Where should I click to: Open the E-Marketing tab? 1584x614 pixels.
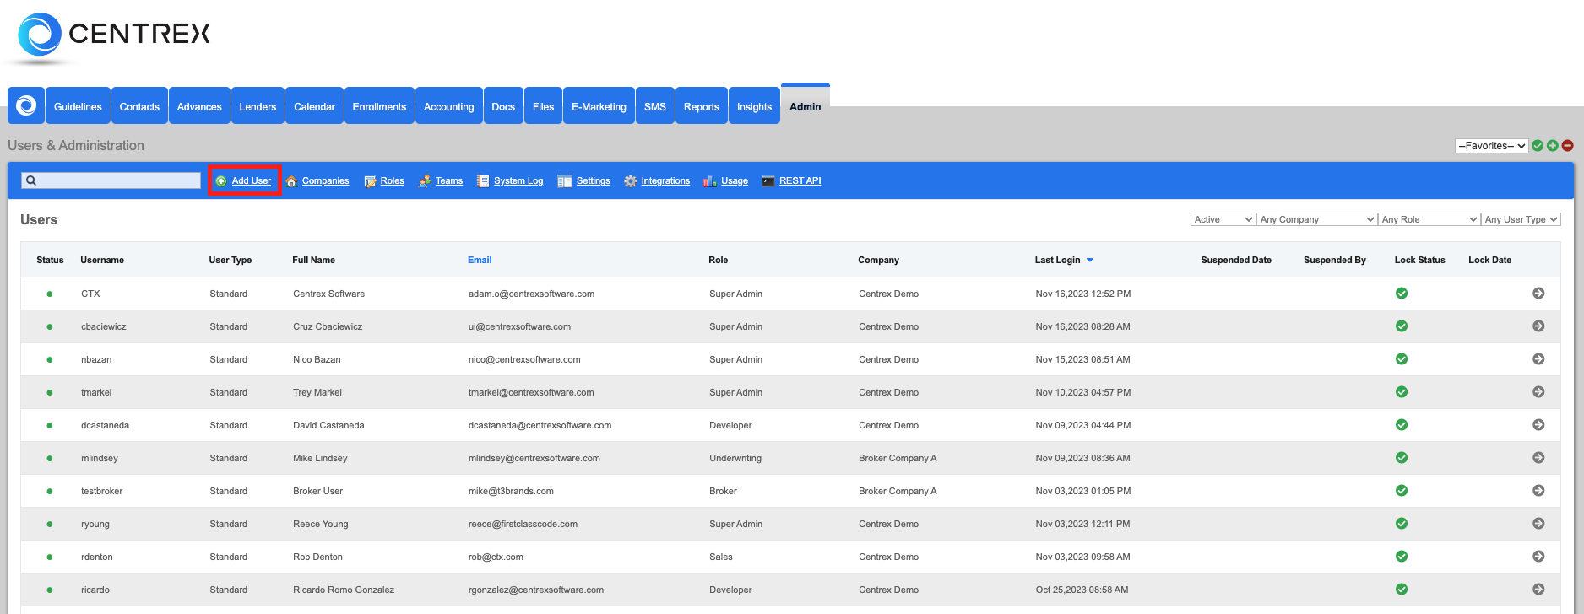tap(599, 107)
